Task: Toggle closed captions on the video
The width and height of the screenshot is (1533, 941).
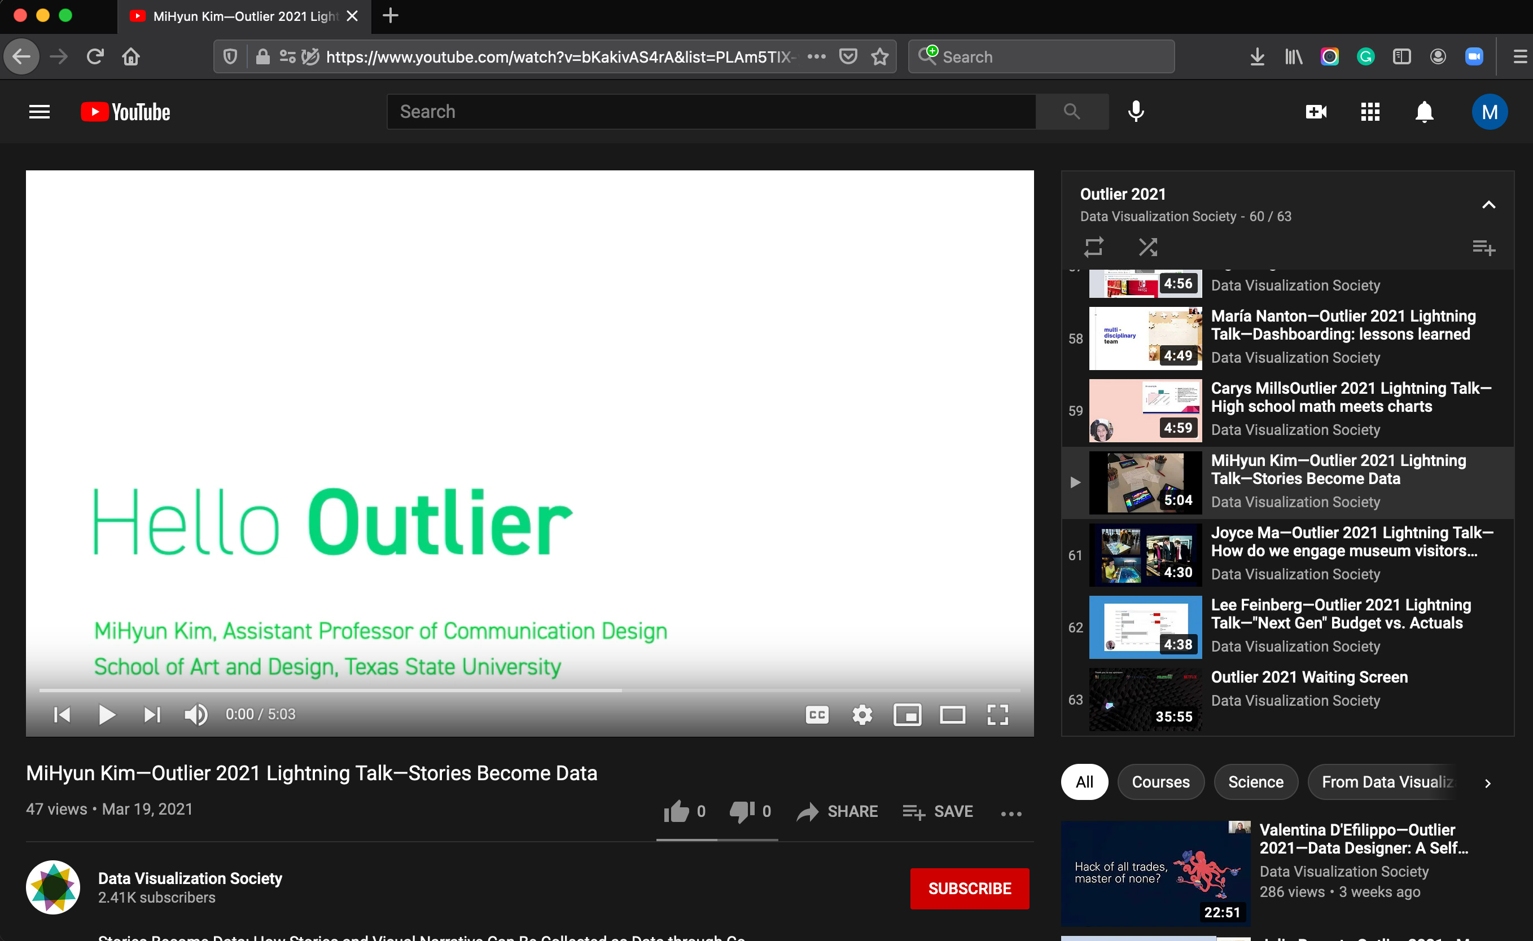Action: click(817, 714)
